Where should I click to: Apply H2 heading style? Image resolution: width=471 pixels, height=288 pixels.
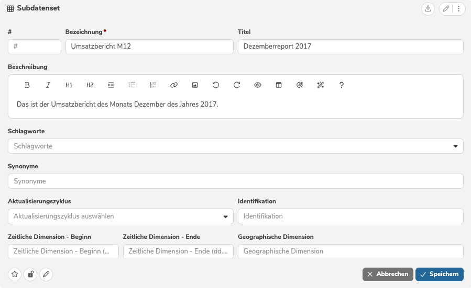[x=90, y=85]
